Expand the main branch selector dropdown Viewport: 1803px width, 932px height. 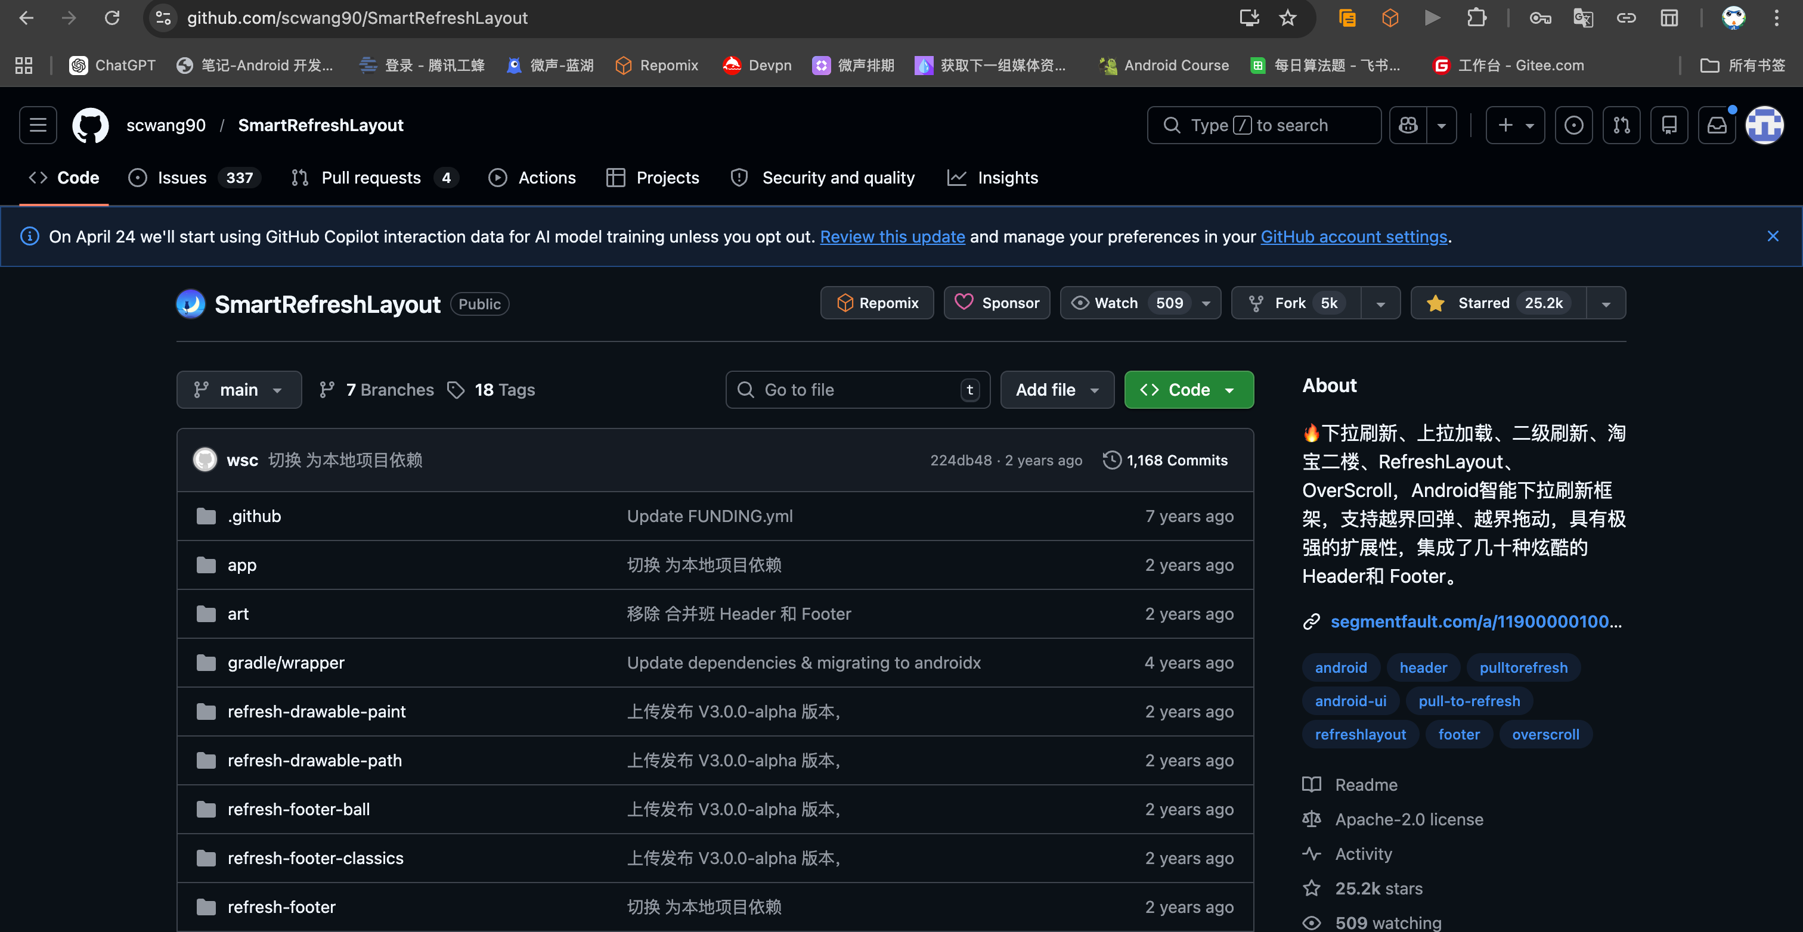point(238,390)
